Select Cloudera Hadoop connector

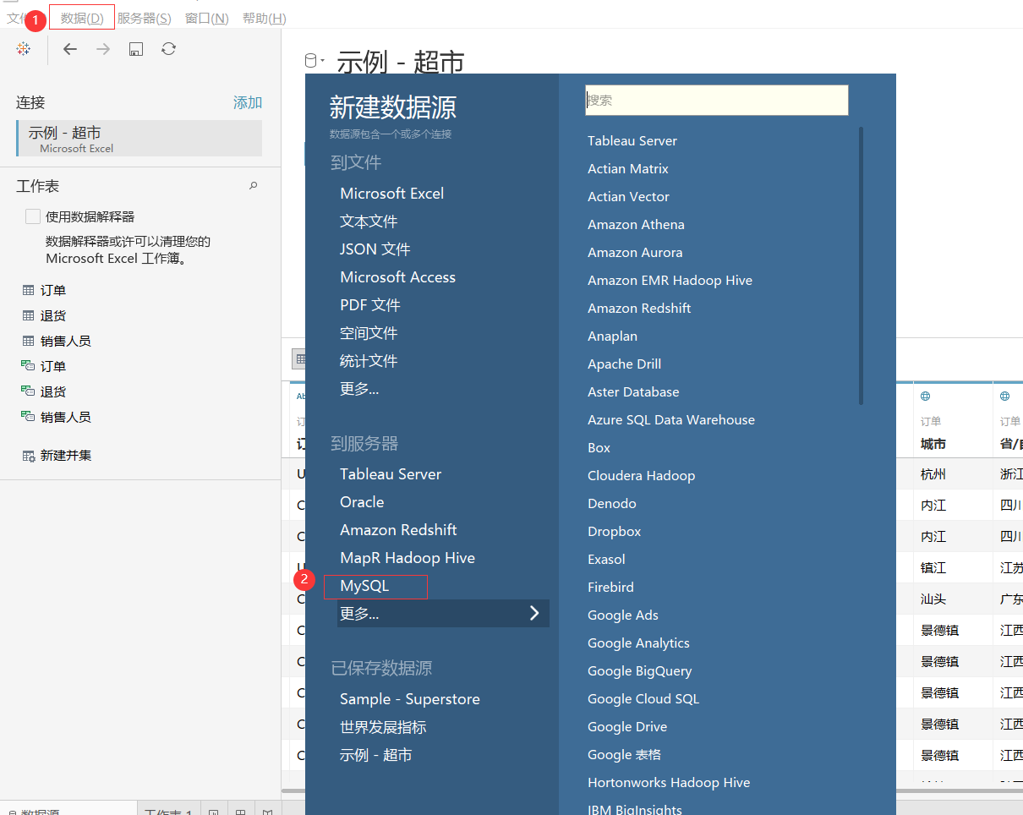pos(641,475)
